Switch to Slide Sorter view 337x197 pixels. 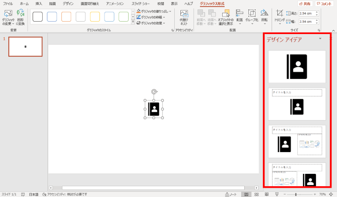(257, 194)
